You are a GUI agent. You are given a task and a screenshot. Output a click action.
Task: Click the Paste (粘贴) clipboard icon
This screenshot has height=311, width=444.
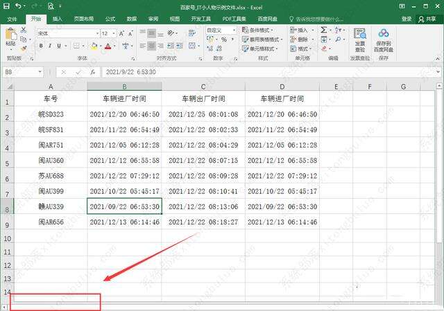(x=11, y=35)
